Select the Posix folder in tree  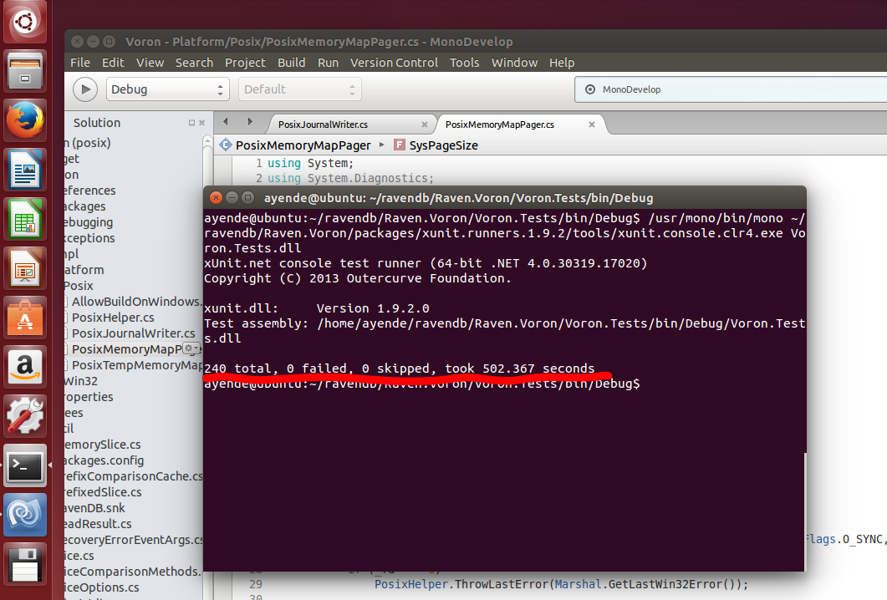coord(78,286)
